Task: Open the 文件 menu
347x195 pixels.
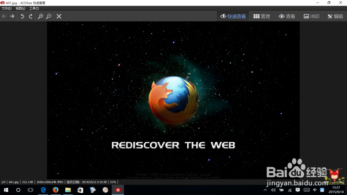Action: point(7,8)
